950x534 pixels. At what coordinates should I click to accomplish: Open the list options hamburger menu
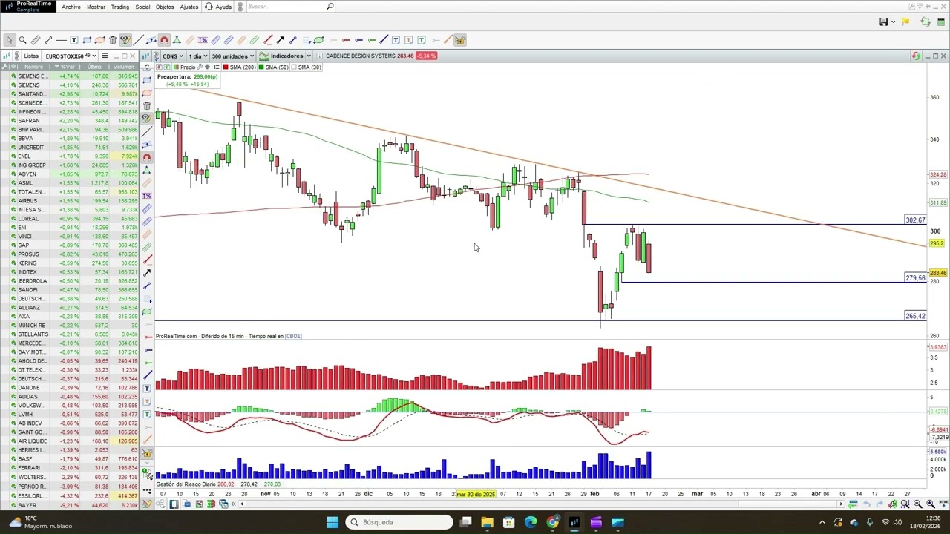(x=105, y=56)
